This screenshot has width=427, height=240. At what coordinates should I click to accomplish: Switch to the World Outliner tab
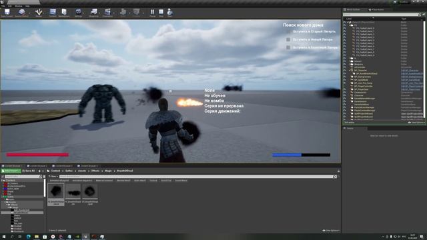[353, 9]
